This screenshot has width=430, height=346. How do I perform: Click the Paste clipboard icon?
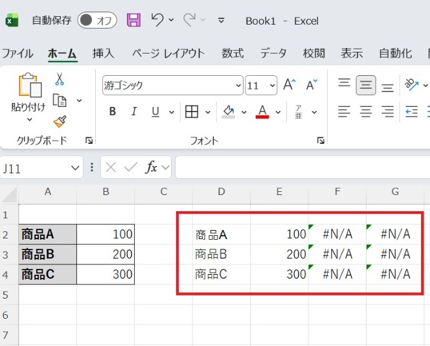coord(30,85)
